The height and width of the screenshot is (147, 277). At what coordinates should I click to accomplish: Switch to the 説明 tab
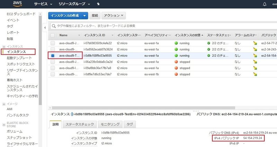click(55, 124)
